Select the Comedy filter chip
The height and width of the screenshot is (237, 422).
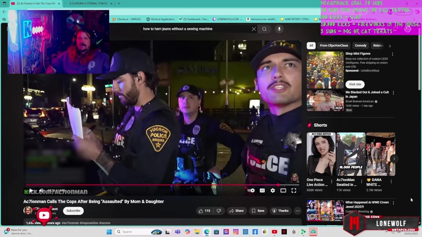[361, 45]
